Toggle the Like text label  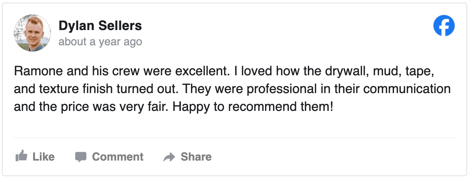(44, 157)
